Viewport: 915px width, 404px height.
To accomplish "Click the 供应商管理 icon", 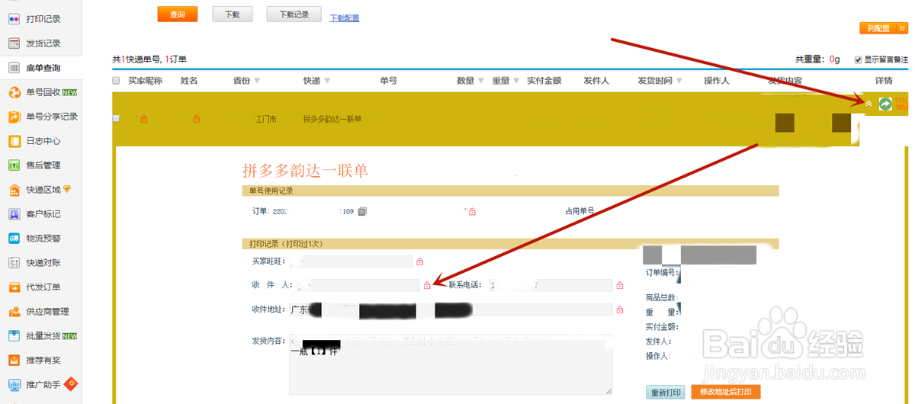I will click(14, 312).
